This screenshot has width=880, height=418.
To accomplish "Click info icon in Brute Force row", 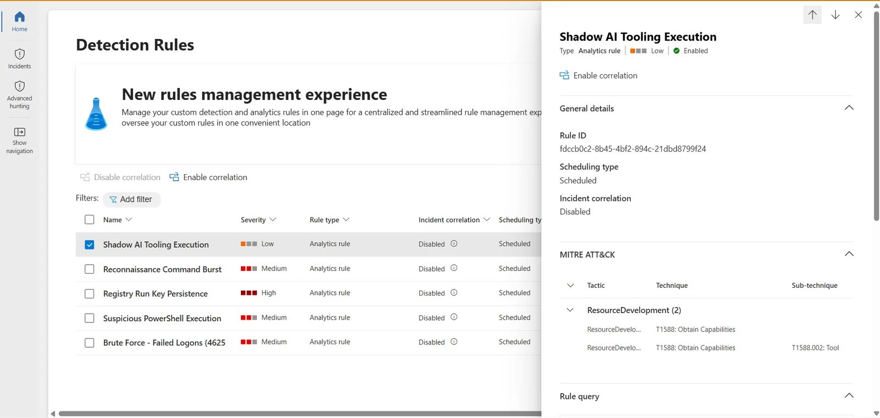I will click(x=454, y=342).
